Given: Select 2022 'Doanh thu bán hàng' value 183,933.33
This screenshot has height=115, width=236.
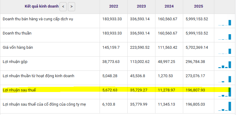Looking at the screenshot, I should point(112,19).
